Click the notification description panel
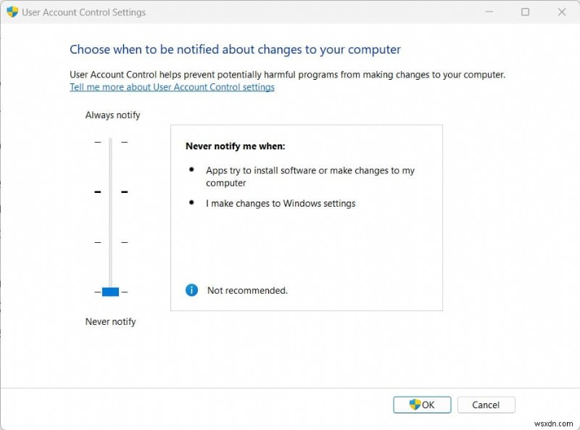Image resolution: width=580 pixels, height=430 pixels. click(x=307, y=218)
